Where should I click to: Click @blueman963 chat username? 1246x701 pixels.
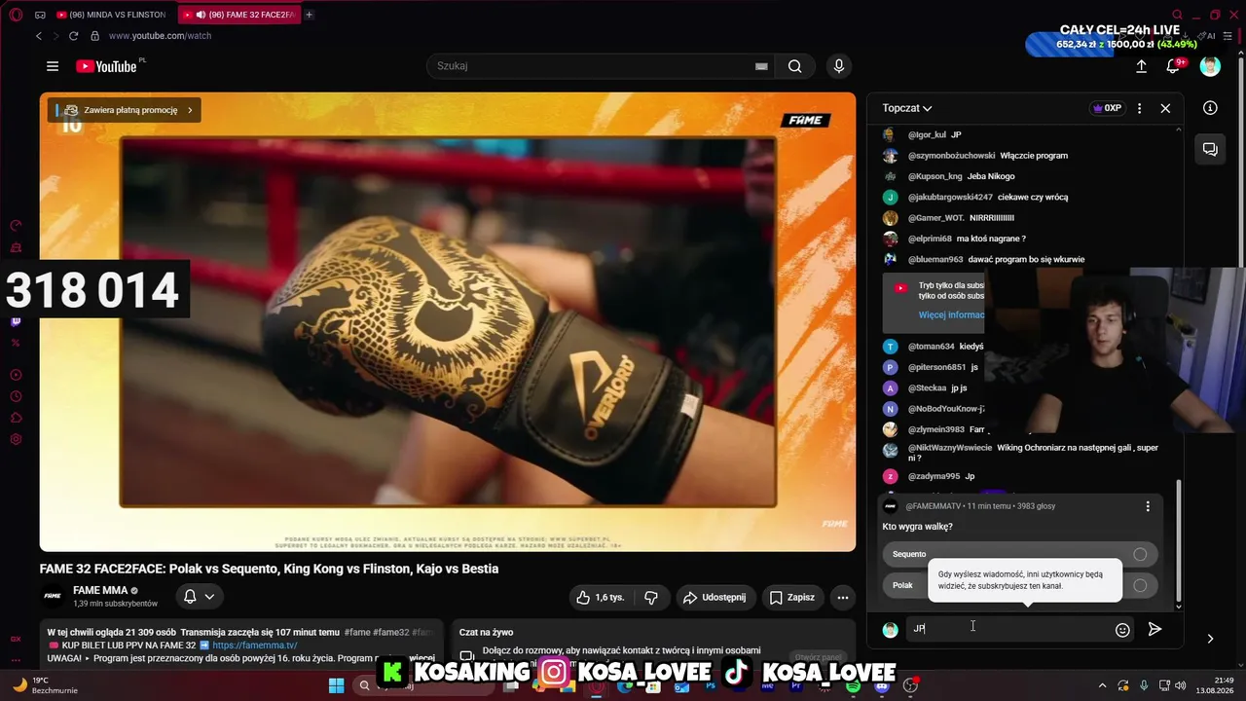click(935, 260)
